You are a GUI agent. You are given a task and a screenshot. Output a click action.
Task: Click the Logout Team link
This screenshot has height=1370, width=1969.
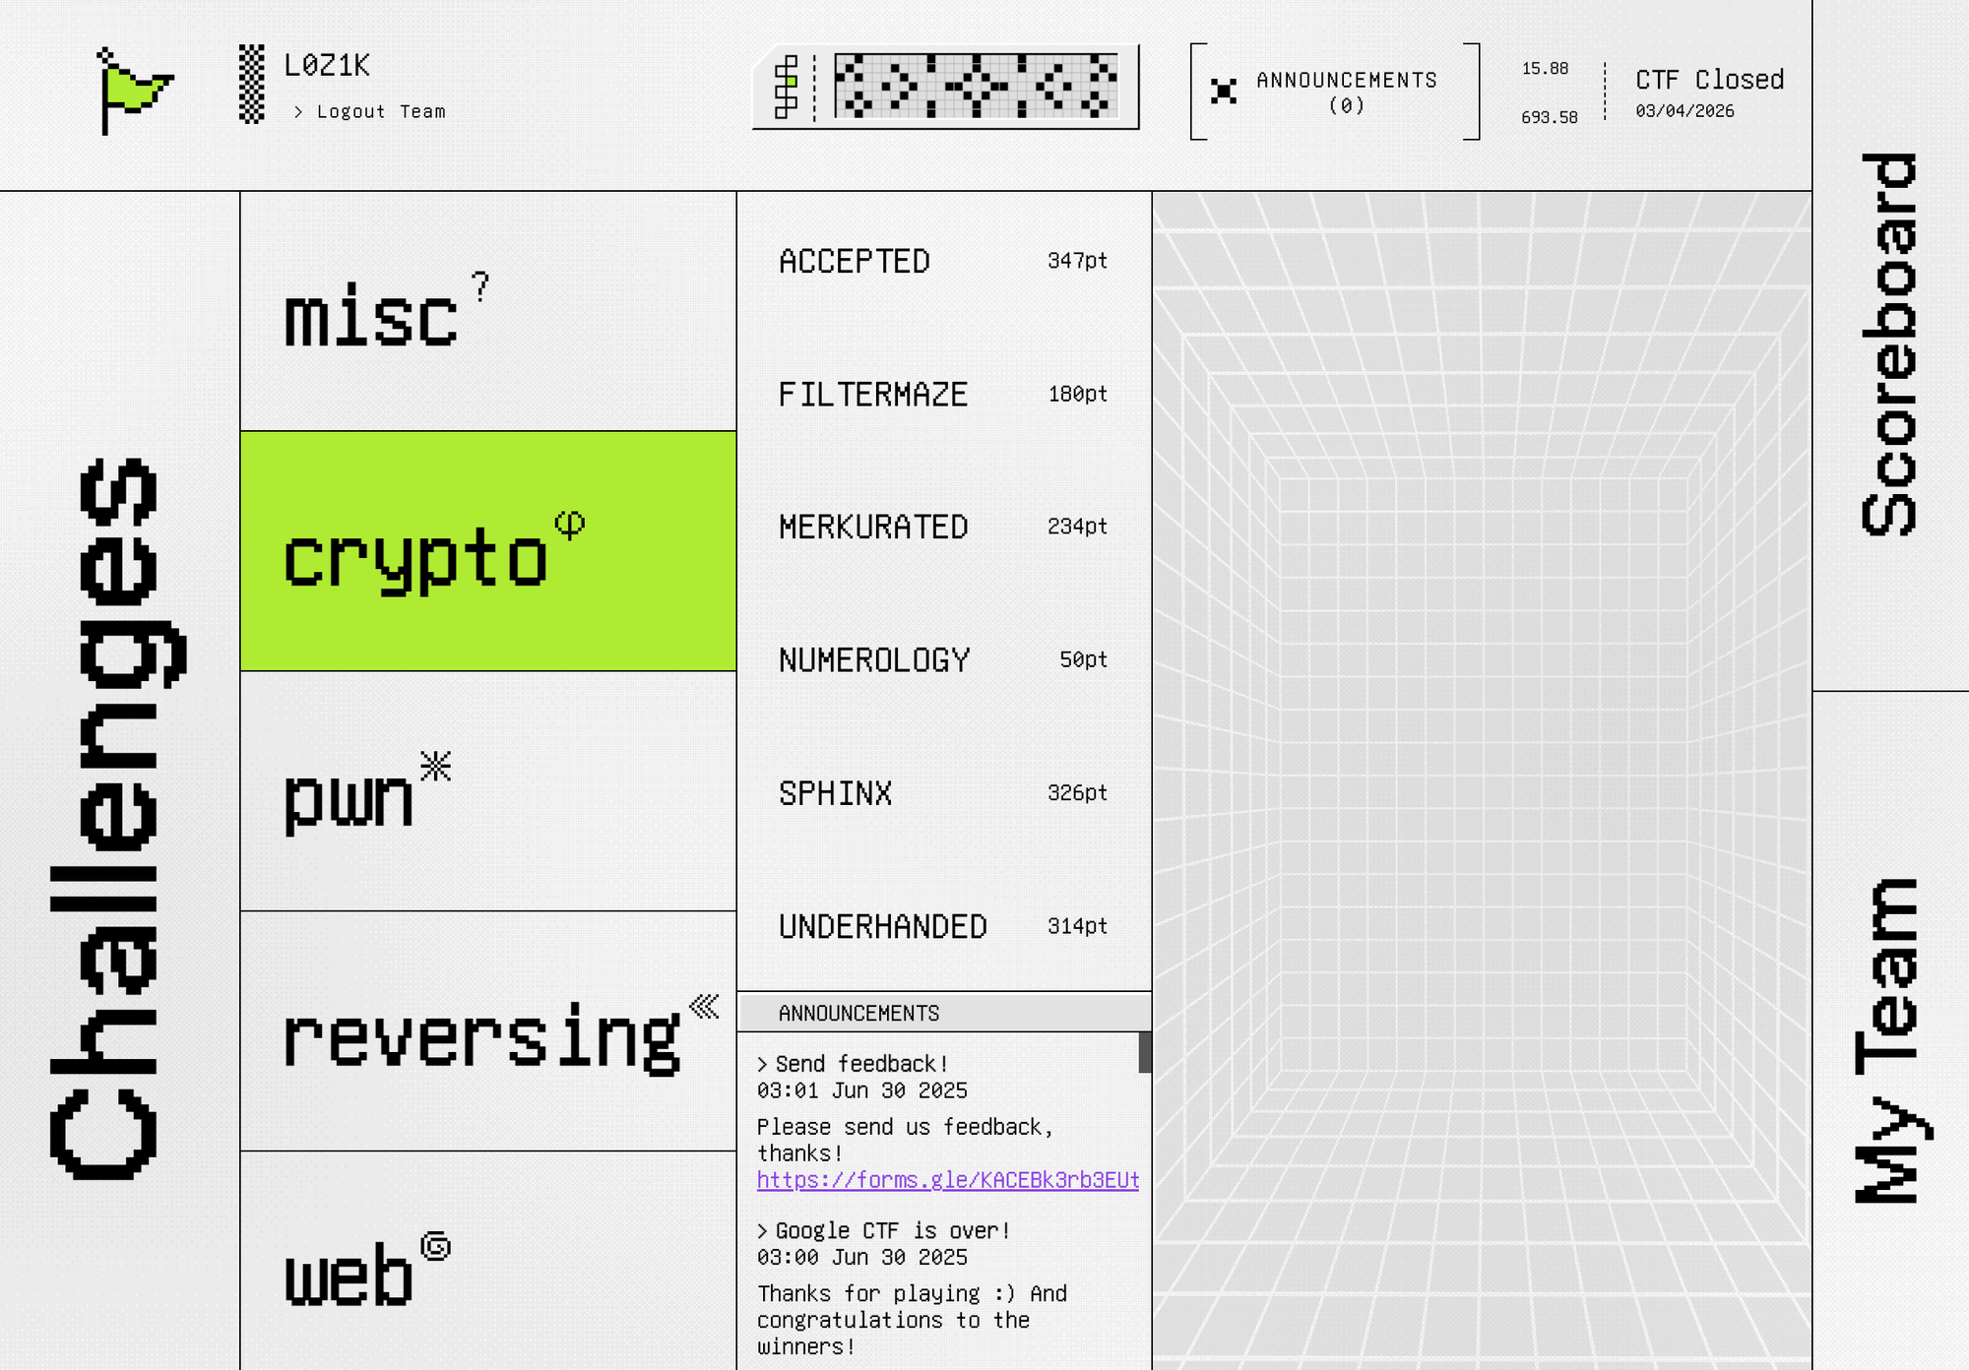[x=369, y=111]
